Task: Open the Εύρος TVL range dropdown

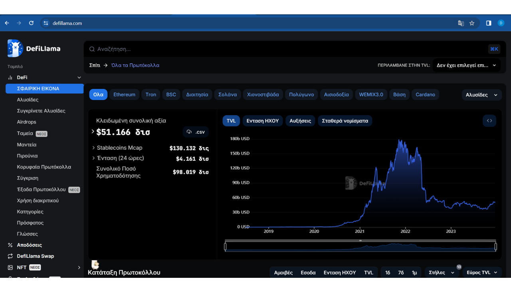Action: pos(482,273)
